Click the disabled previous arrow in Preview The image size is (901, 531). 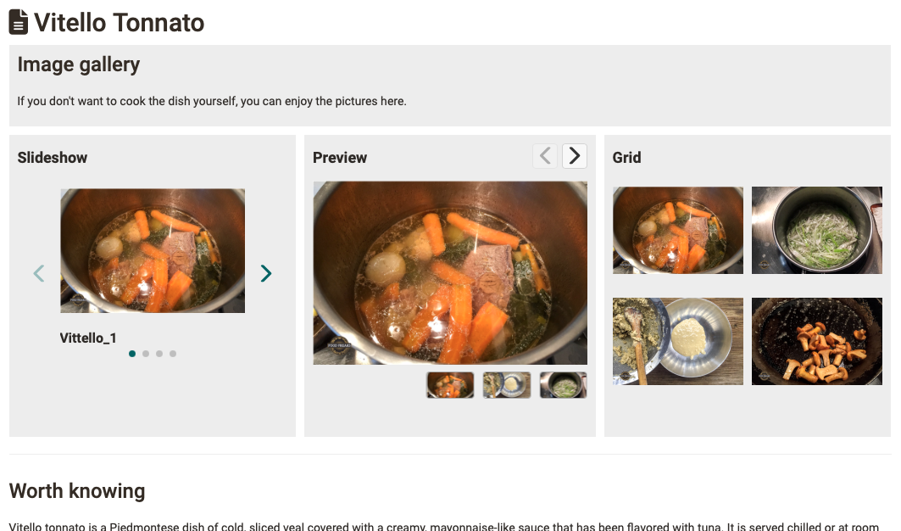(x=545, y=155)
